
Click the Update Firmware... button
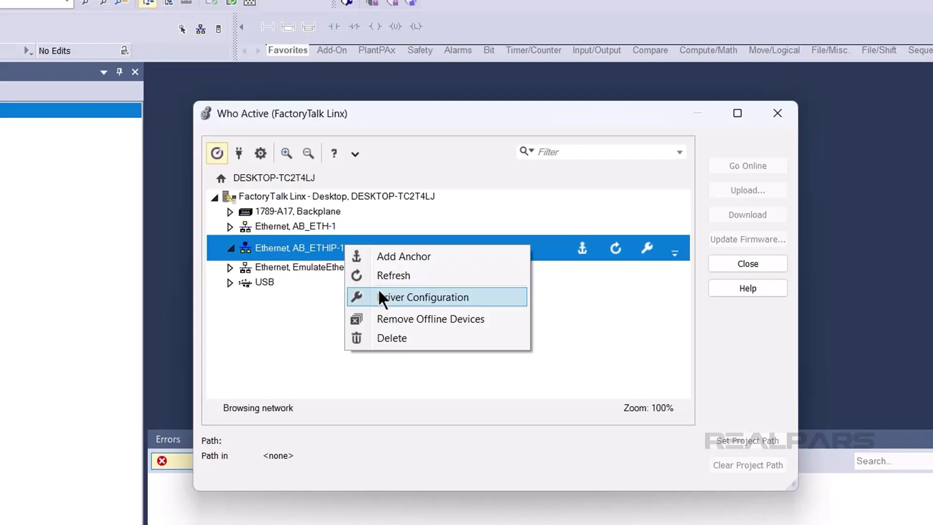(747, 239)
